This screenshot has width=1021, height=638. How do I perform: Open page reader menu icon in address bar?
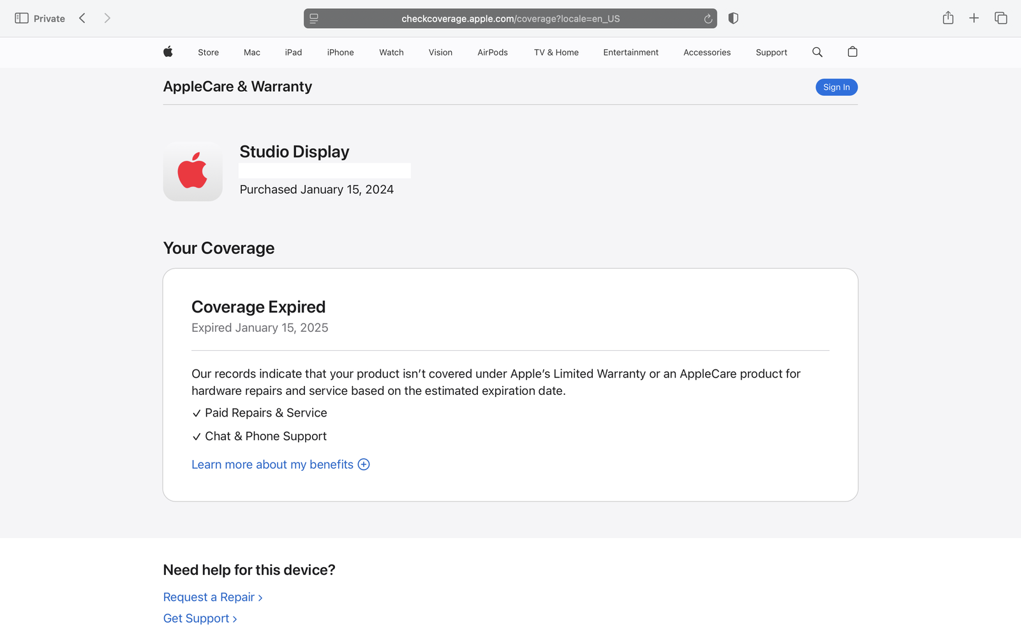tap(314, 19)
